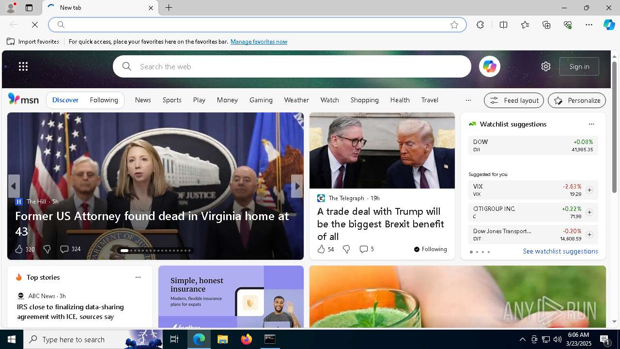Click the Personalize button

coord(577,100)
